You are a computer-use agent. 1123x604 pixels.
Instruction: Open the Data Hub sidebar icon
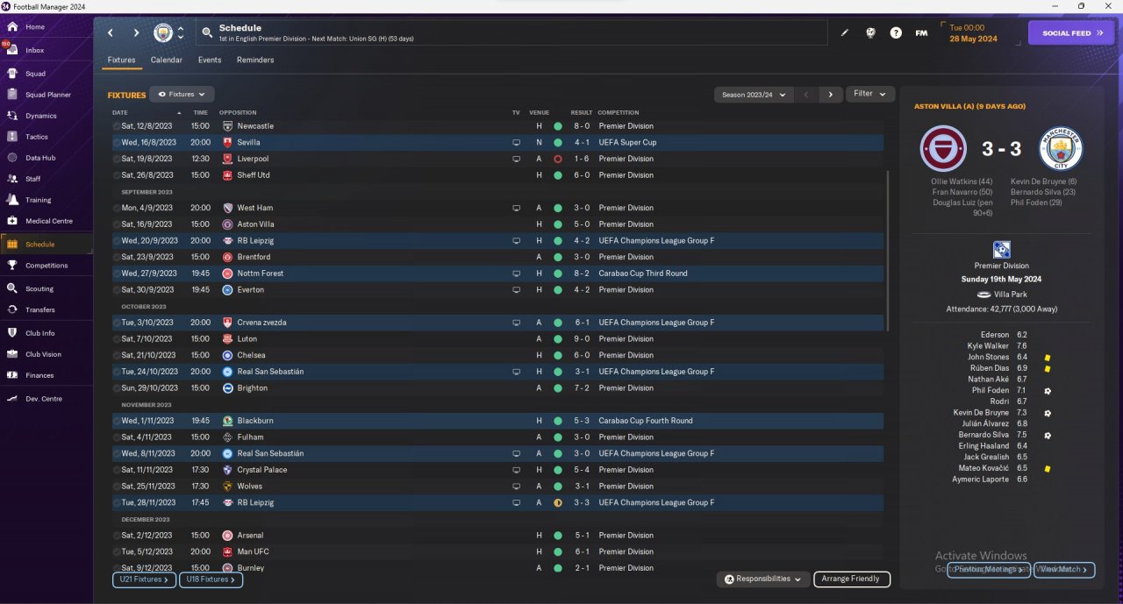click(12, 158)
